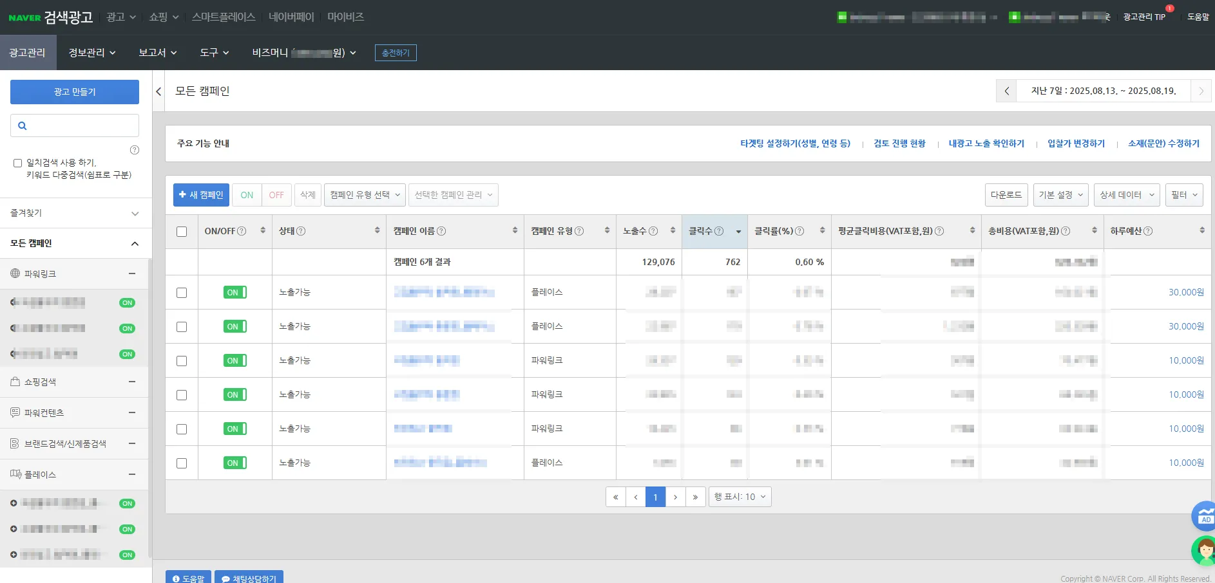Enable 일치검색 사용 하기 checkbox
This screenshot has width=1215, height=583.
[x=18, y=163]
